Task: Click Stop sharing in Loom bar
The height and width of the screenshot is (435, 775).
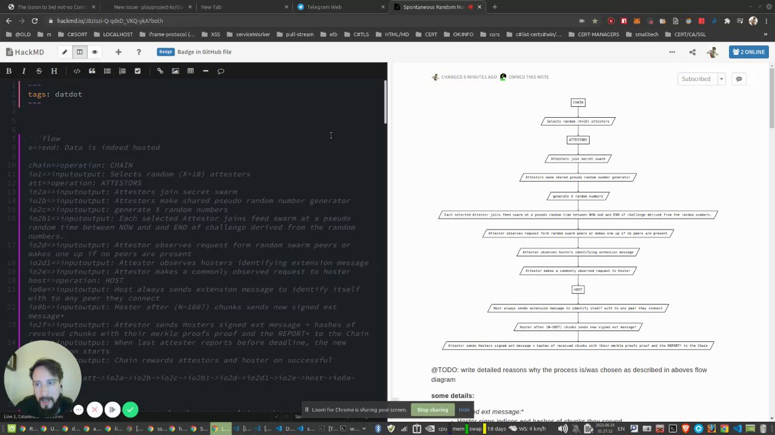Action: (432, 410)
